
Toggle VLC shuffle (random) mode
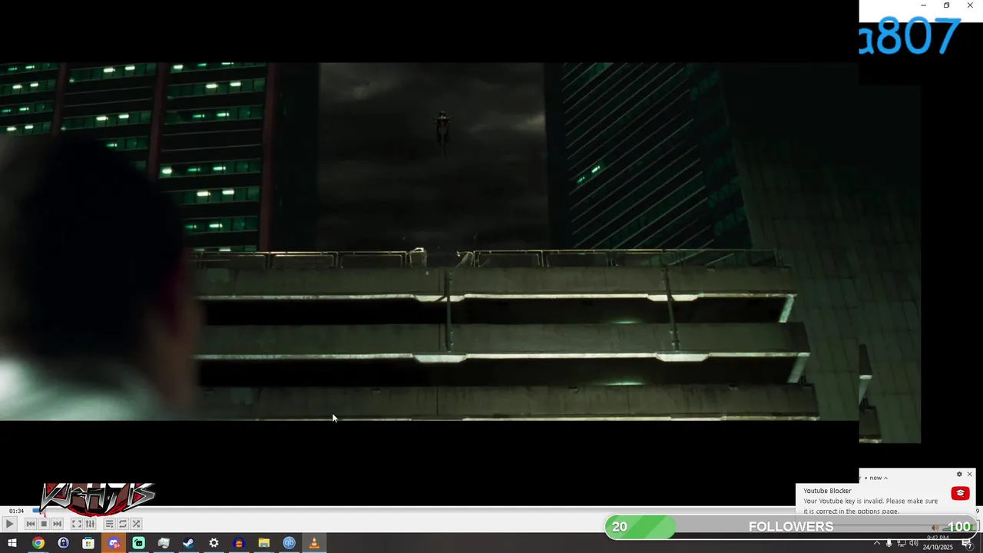[x=136, y=524]
